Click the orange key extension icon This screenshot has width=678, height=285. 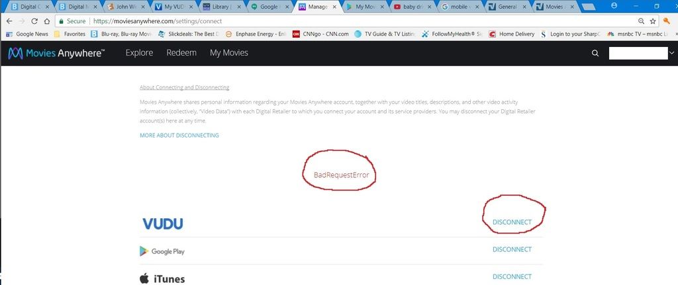pyautogui.click(x=667, y=20)
